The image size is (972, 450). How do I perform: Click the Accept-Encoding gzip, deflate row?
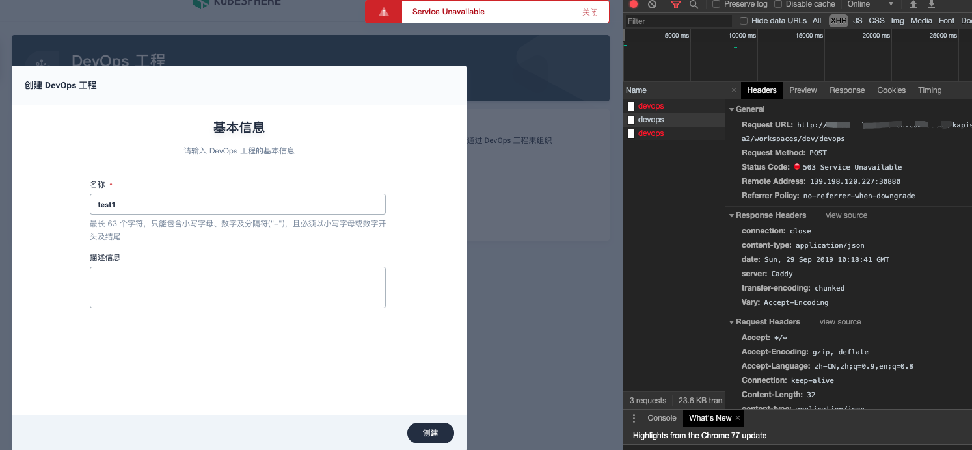(805, 352)
